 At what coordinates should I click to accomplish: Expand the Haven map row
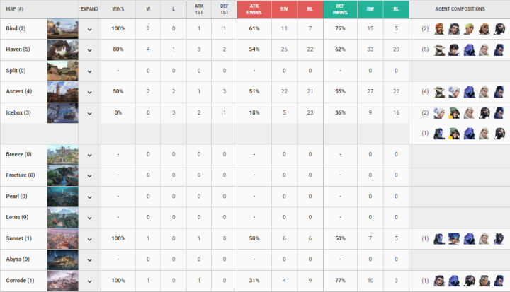(x=90, y=50)
